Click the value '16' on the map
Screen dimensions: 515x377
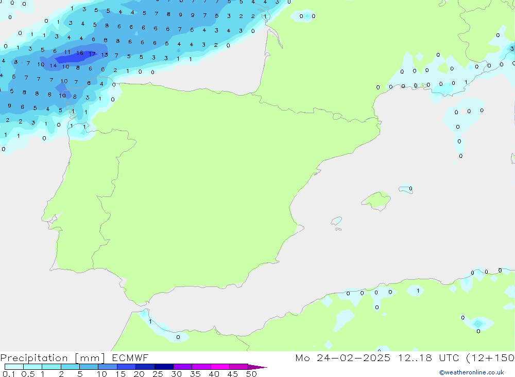click(80, 53)
